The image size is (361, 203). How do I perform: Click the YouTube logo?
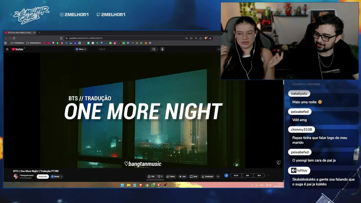18,49
